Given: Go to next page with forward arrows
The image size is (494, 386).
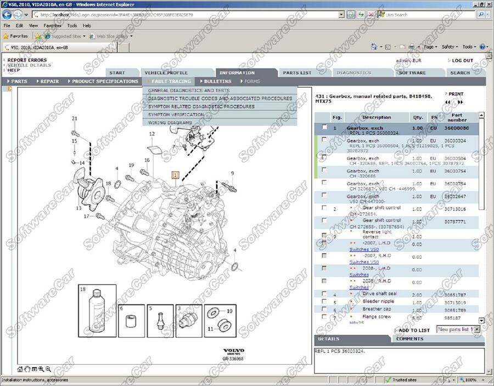Looking at the screenshot, I should coord(460,102).
